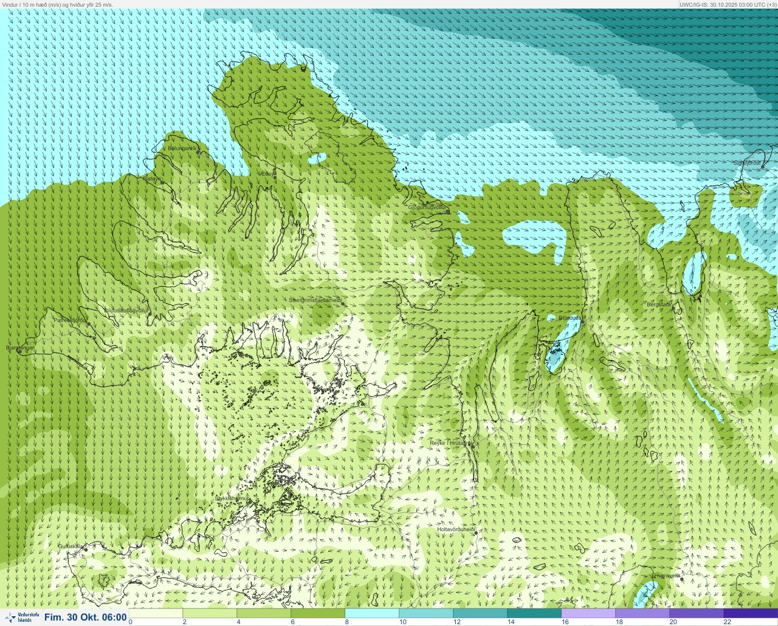Click the Bergstaðir station label
Image resolution: width=778 pixels, height=626 pixels.
point(659,304)
